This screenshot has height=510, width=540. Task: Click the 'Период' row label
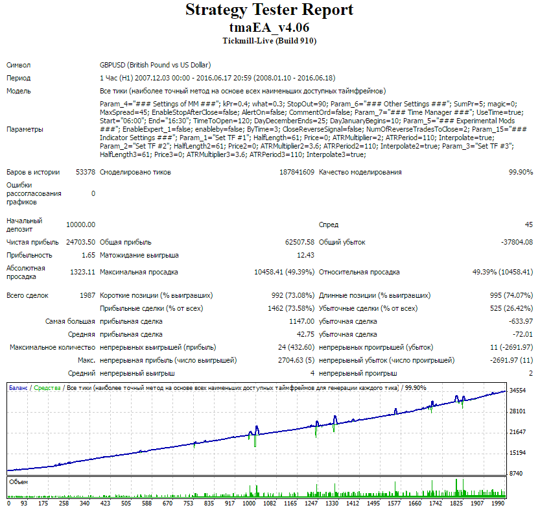pos(18,79)
